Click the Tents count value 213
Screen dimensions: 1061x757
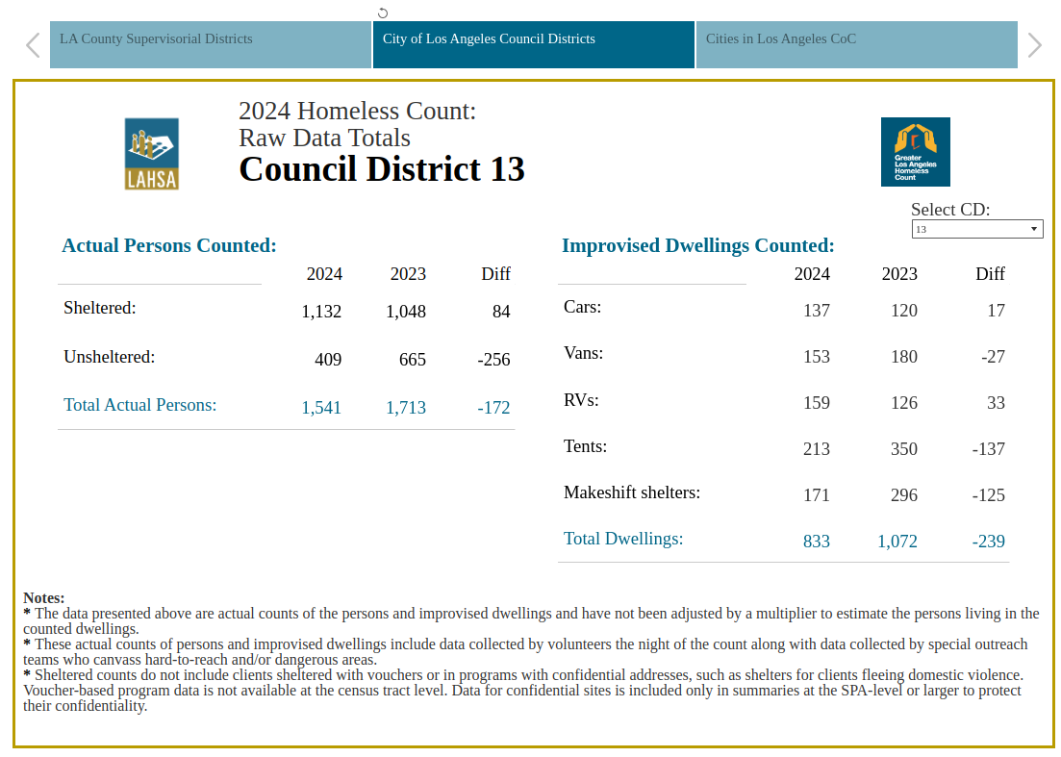[817, 449]
